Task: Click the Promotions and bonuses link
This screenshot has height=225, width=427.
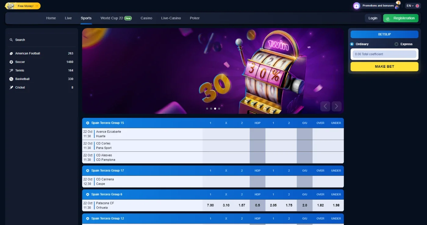Action: tap(378, 6)
